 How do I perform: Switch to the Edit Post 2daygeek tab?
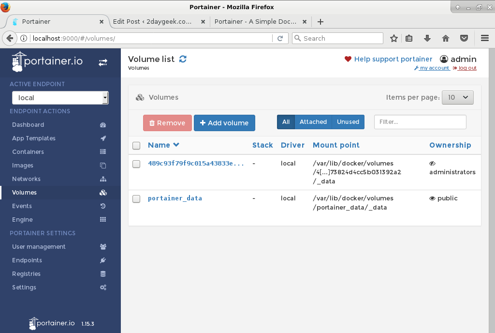tap(152, 21)
